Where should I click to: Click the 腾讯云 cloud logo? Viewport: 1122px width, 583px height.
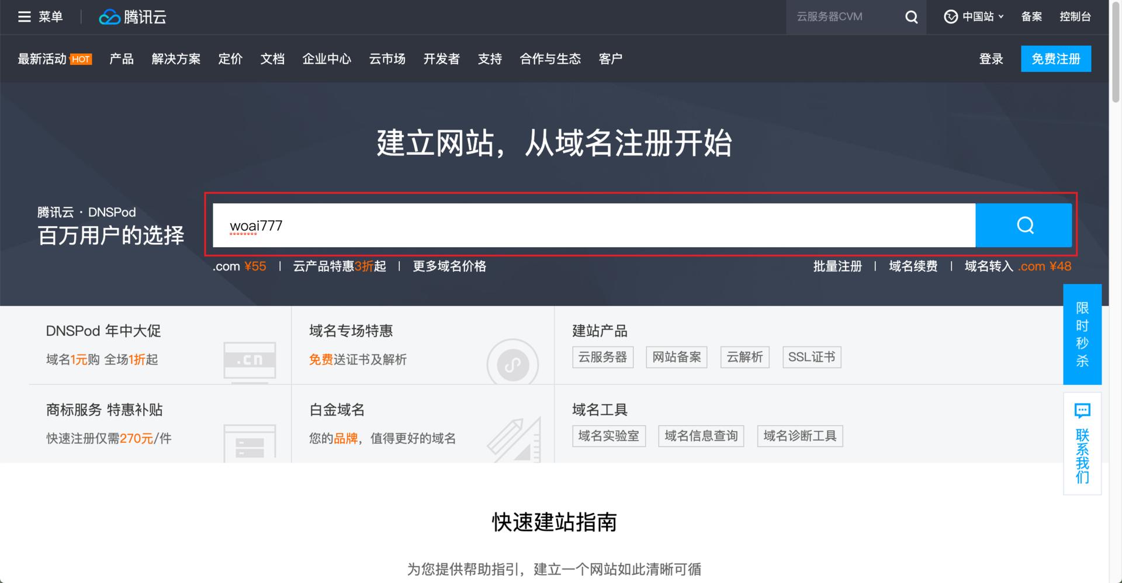click(132, 16)
